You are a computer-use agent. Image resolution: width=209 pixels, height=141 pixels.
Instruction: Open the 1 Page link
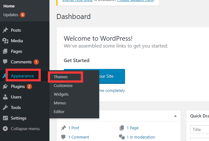tap(132, 128)
